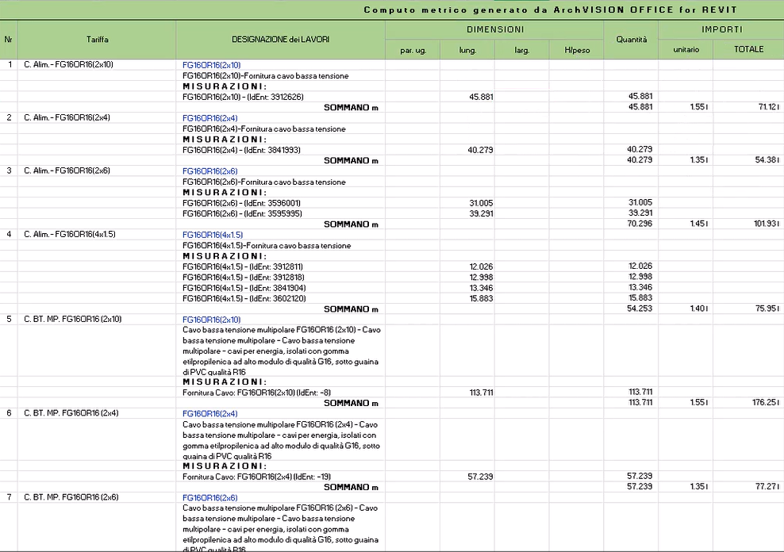Select 'Fornitura Cavo: FG16OR16(2x4) (IdEnt: -19)' row

pos(256,477)
